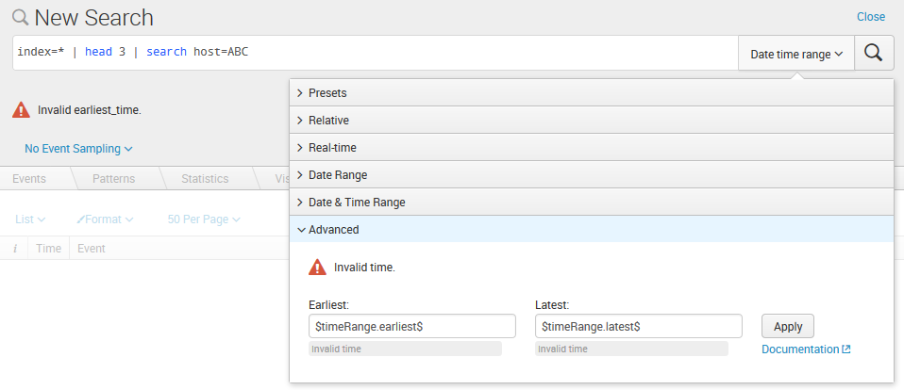Screen dimensions: 904x390
Task: Expand the Date Range section
Action: click(x=338, y=175)
